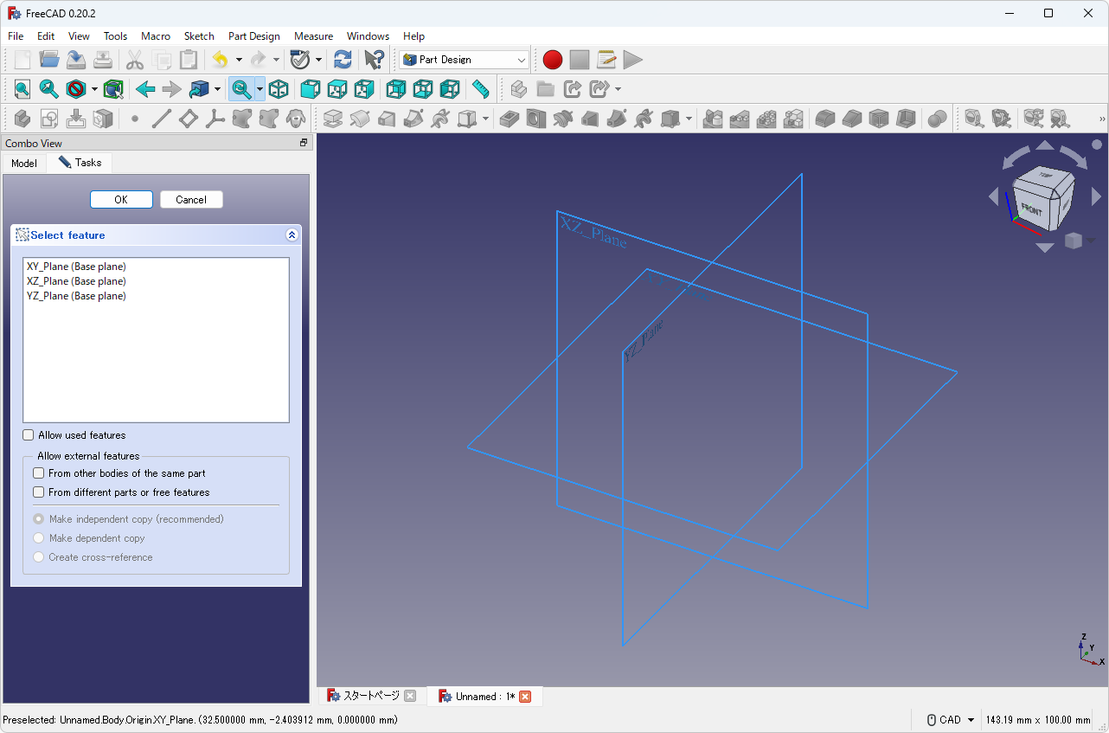Open the CAD navigation style dropdown
The width and height of the screenshot is (1109, 733).
951,720
